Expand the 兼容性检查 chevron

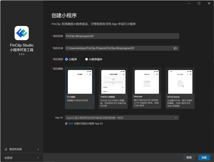pos(38,149)
